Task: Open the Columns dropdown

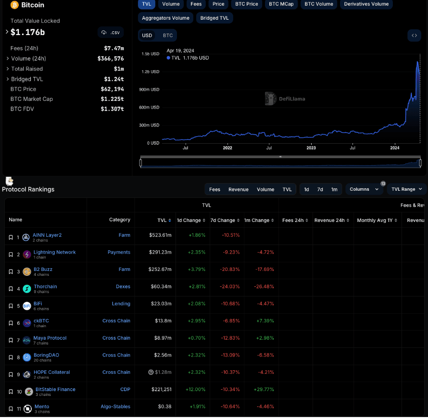Action: [364, 189]
